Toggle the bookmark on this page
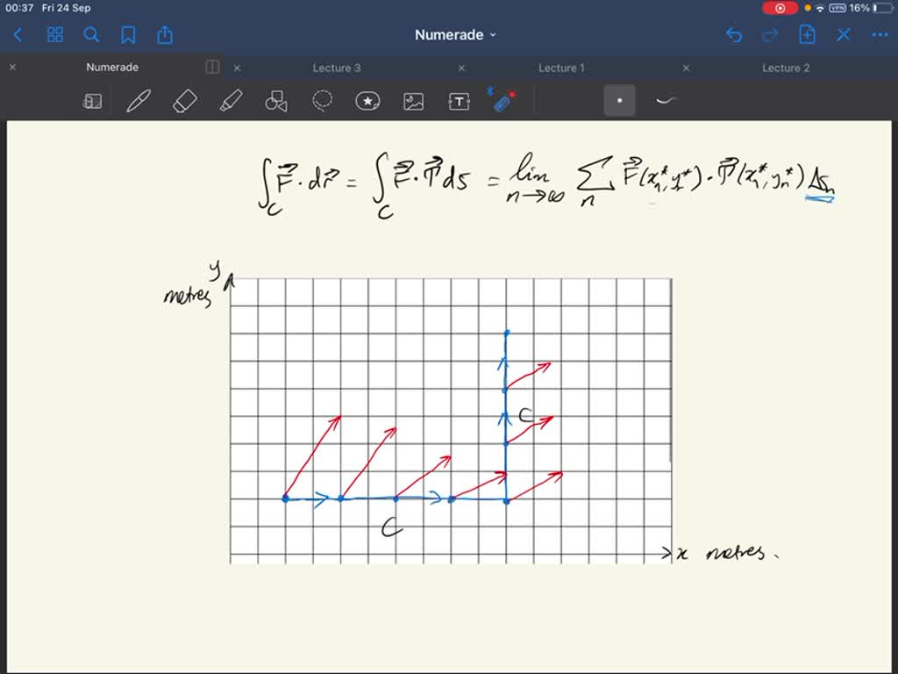 (x=128, y=35)
